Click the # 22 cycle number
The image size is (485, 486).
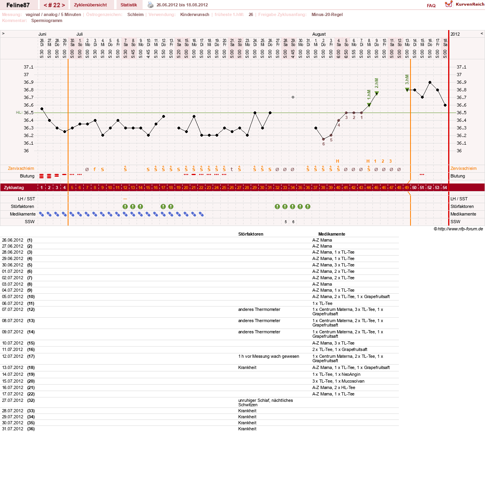tap(54, 5)
